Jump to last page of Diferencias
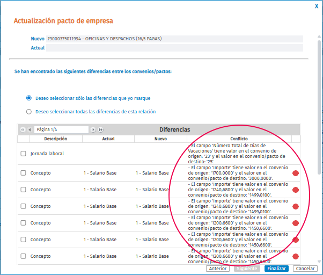Image resolution: width=323 pixels, height=275 pixels. pyautogui.click(x=100, y=129)
